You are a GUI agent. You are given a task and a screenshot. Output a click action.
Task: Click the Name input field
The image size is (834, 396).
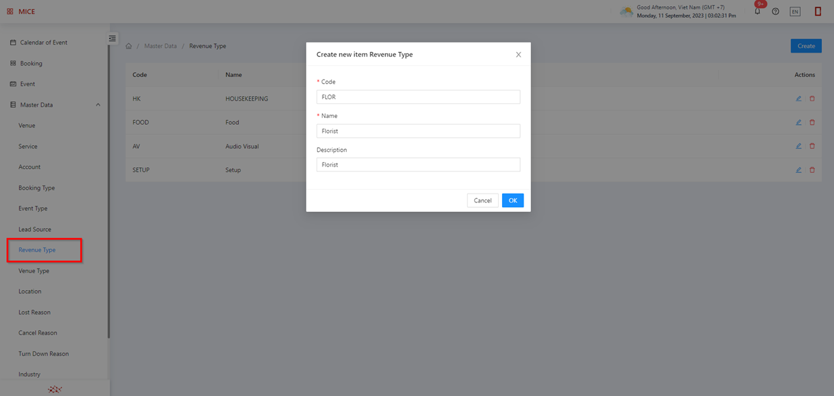[418, 131]
